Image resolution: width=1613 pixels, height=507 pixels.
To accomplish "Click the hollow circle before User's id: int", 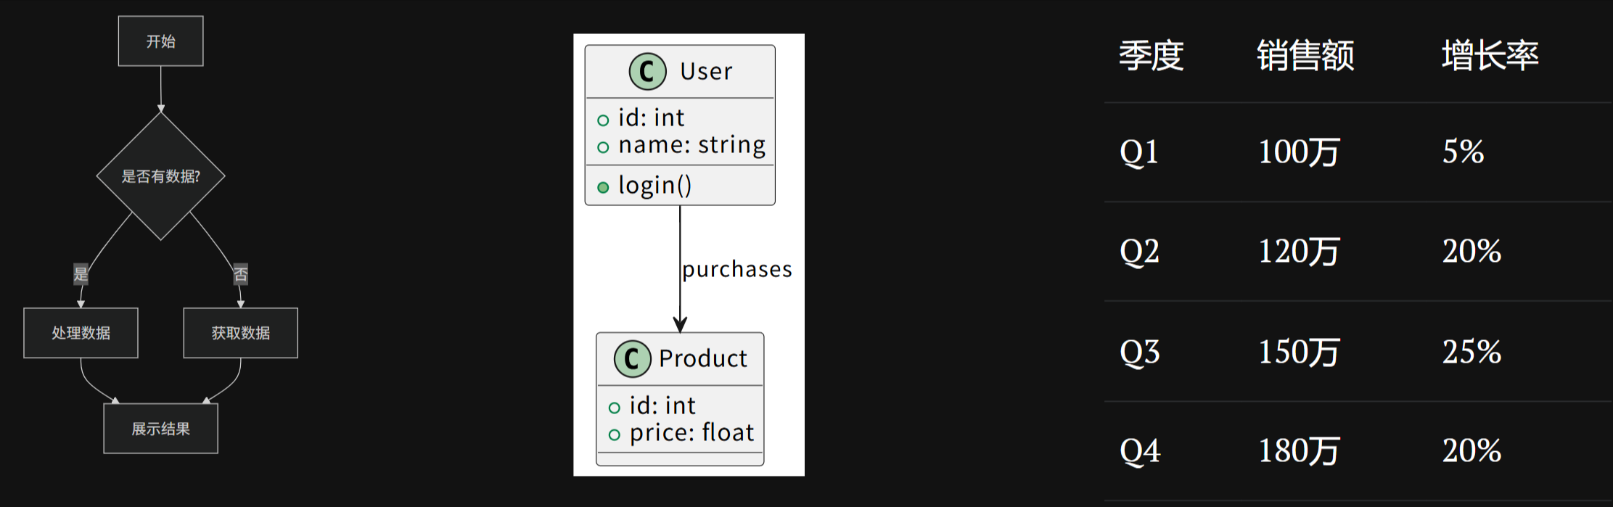I will click(x=603, y=120).
